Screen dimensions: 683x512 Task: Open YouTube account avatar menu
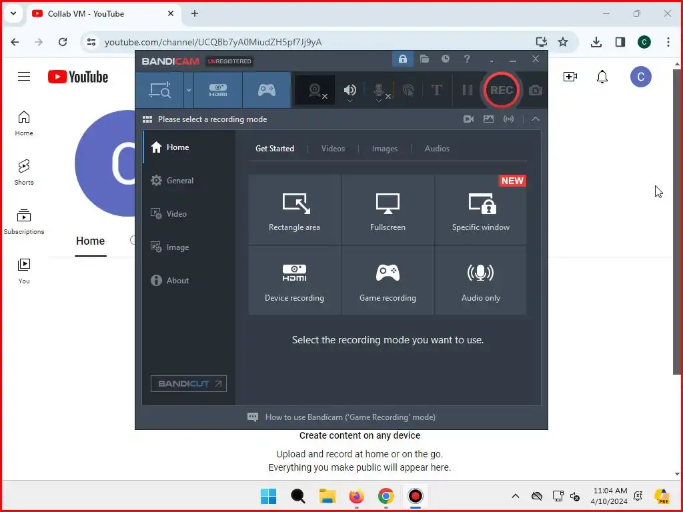click(641, 77)
